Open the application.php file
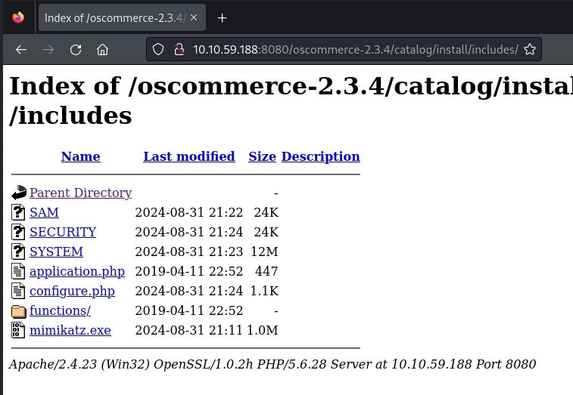This screenshot has width=573, height=395. click(x=77, y=271)
